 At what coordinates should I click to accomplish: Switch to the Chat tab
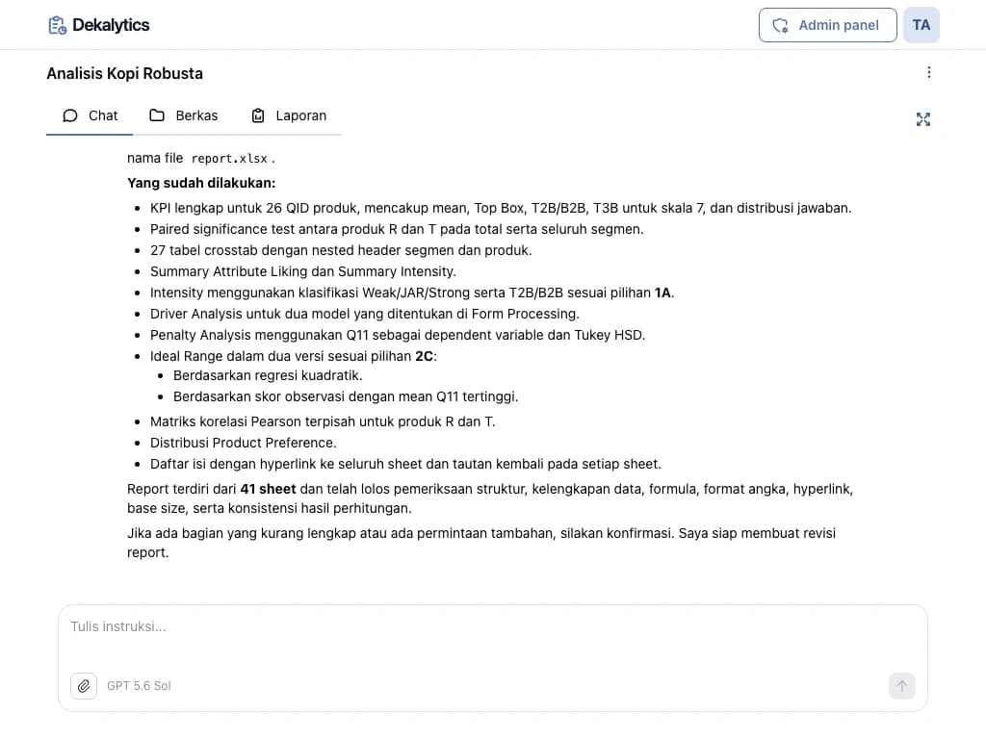(x=90, y=115)
